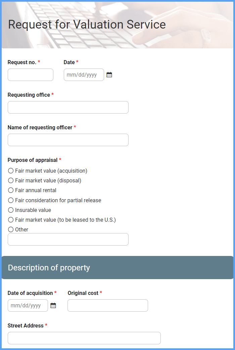
Task: Focus the Date of acquisition date field
Action: [28, 305]
